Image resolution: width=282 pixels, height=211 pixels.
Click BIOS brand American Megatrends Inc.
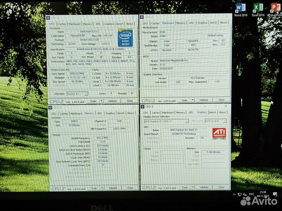tap(193, 61)
